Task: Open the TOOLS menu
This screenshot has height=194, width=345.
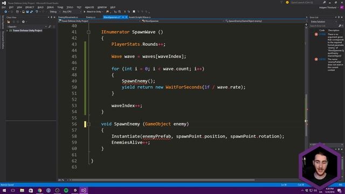Action: pyautogui.click(x=70, y=7)
